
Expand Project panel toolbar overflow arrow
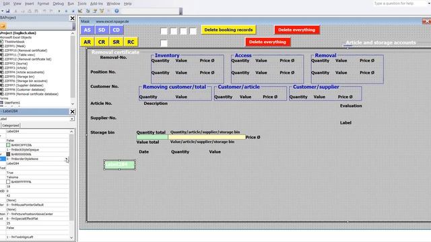[73, 26]
